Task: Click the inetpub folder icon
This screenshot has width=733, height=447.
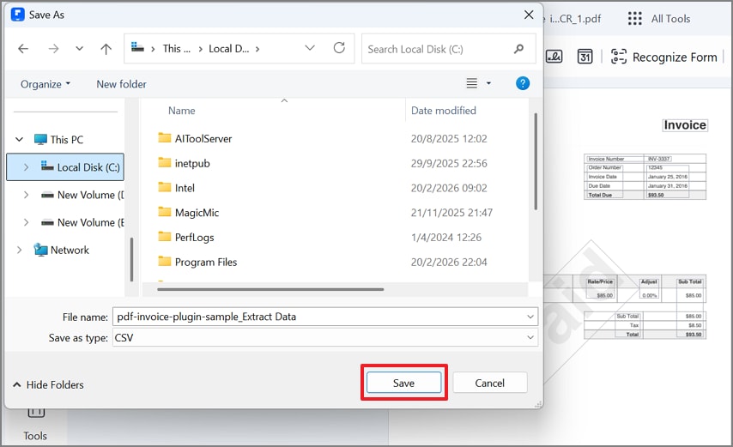Action: (x=164, y=162)
